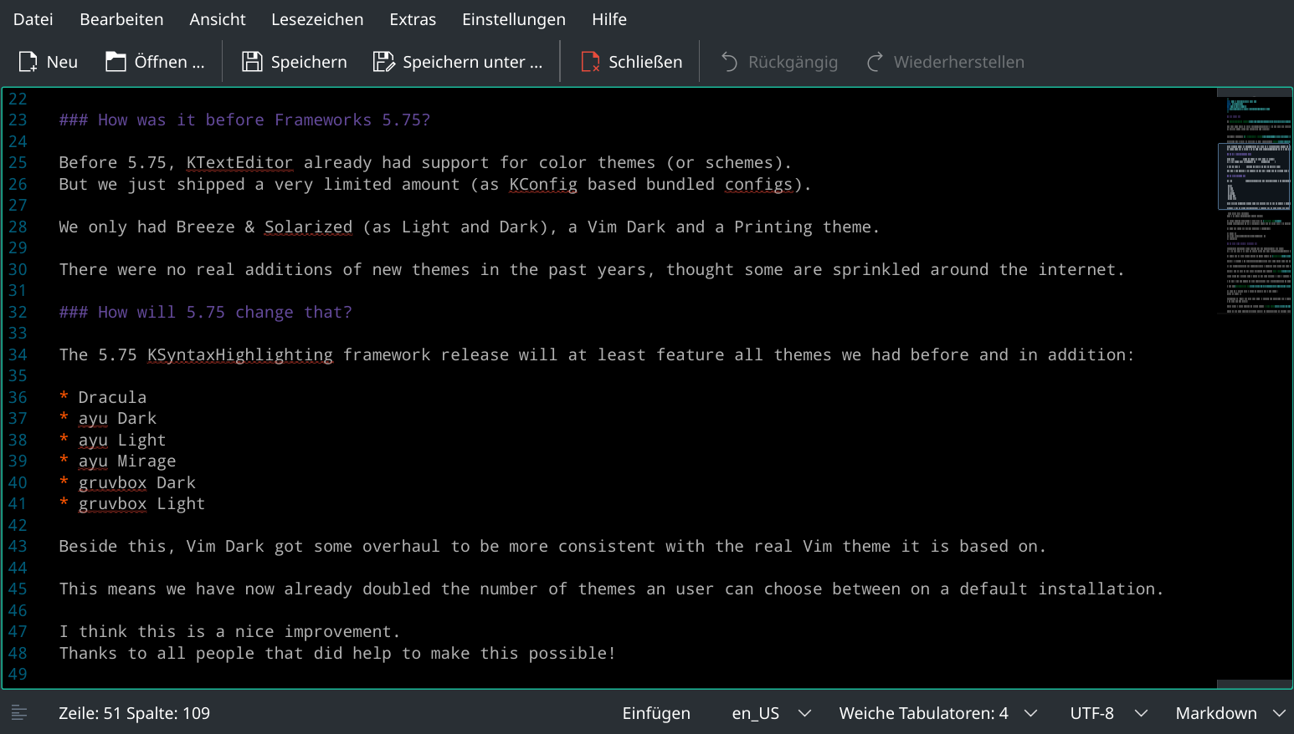
Task: Click the line-wrap icon in status bar
Action: [x=19, y=713]
